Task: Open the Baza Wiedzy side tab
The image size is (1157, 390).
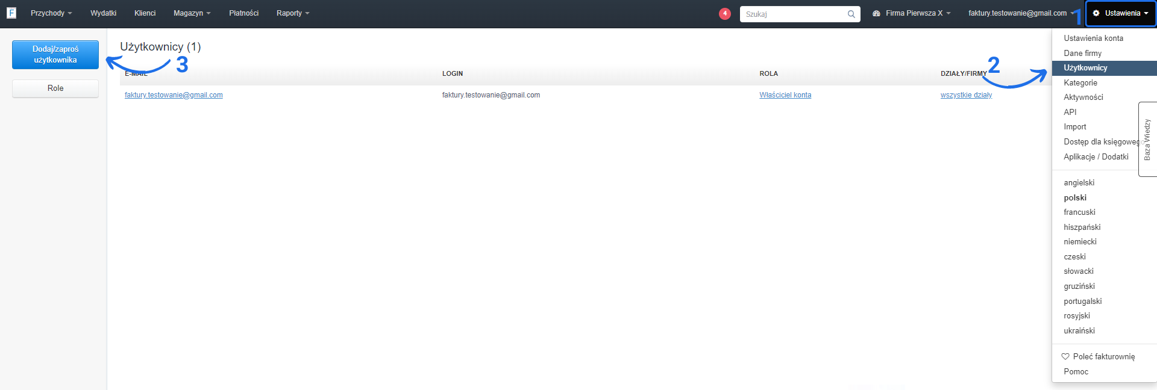Action: [1147, 139]
